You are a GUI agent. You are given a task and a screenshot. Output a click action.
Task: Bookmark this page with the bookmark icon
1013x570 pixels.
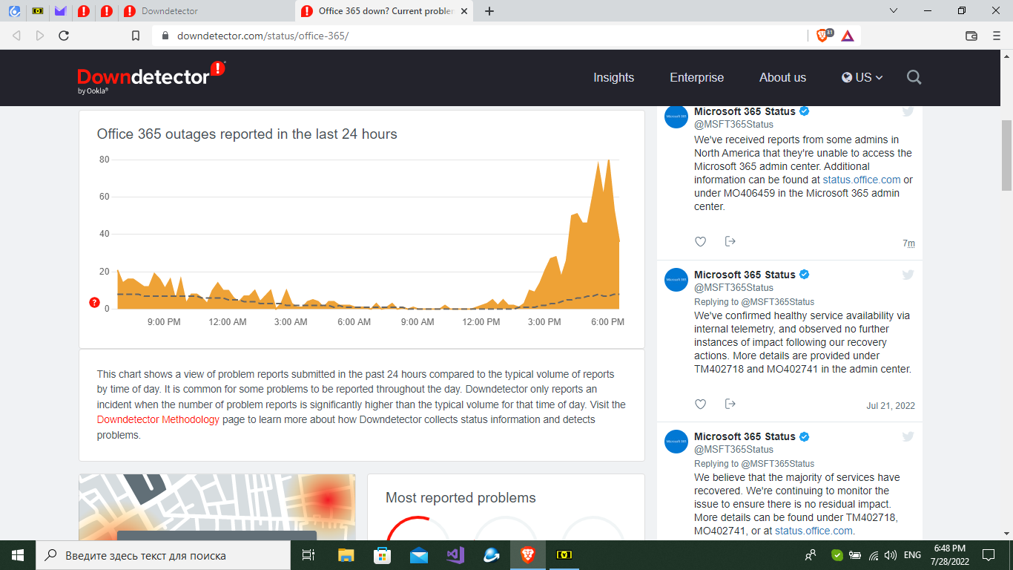point(136,36)
